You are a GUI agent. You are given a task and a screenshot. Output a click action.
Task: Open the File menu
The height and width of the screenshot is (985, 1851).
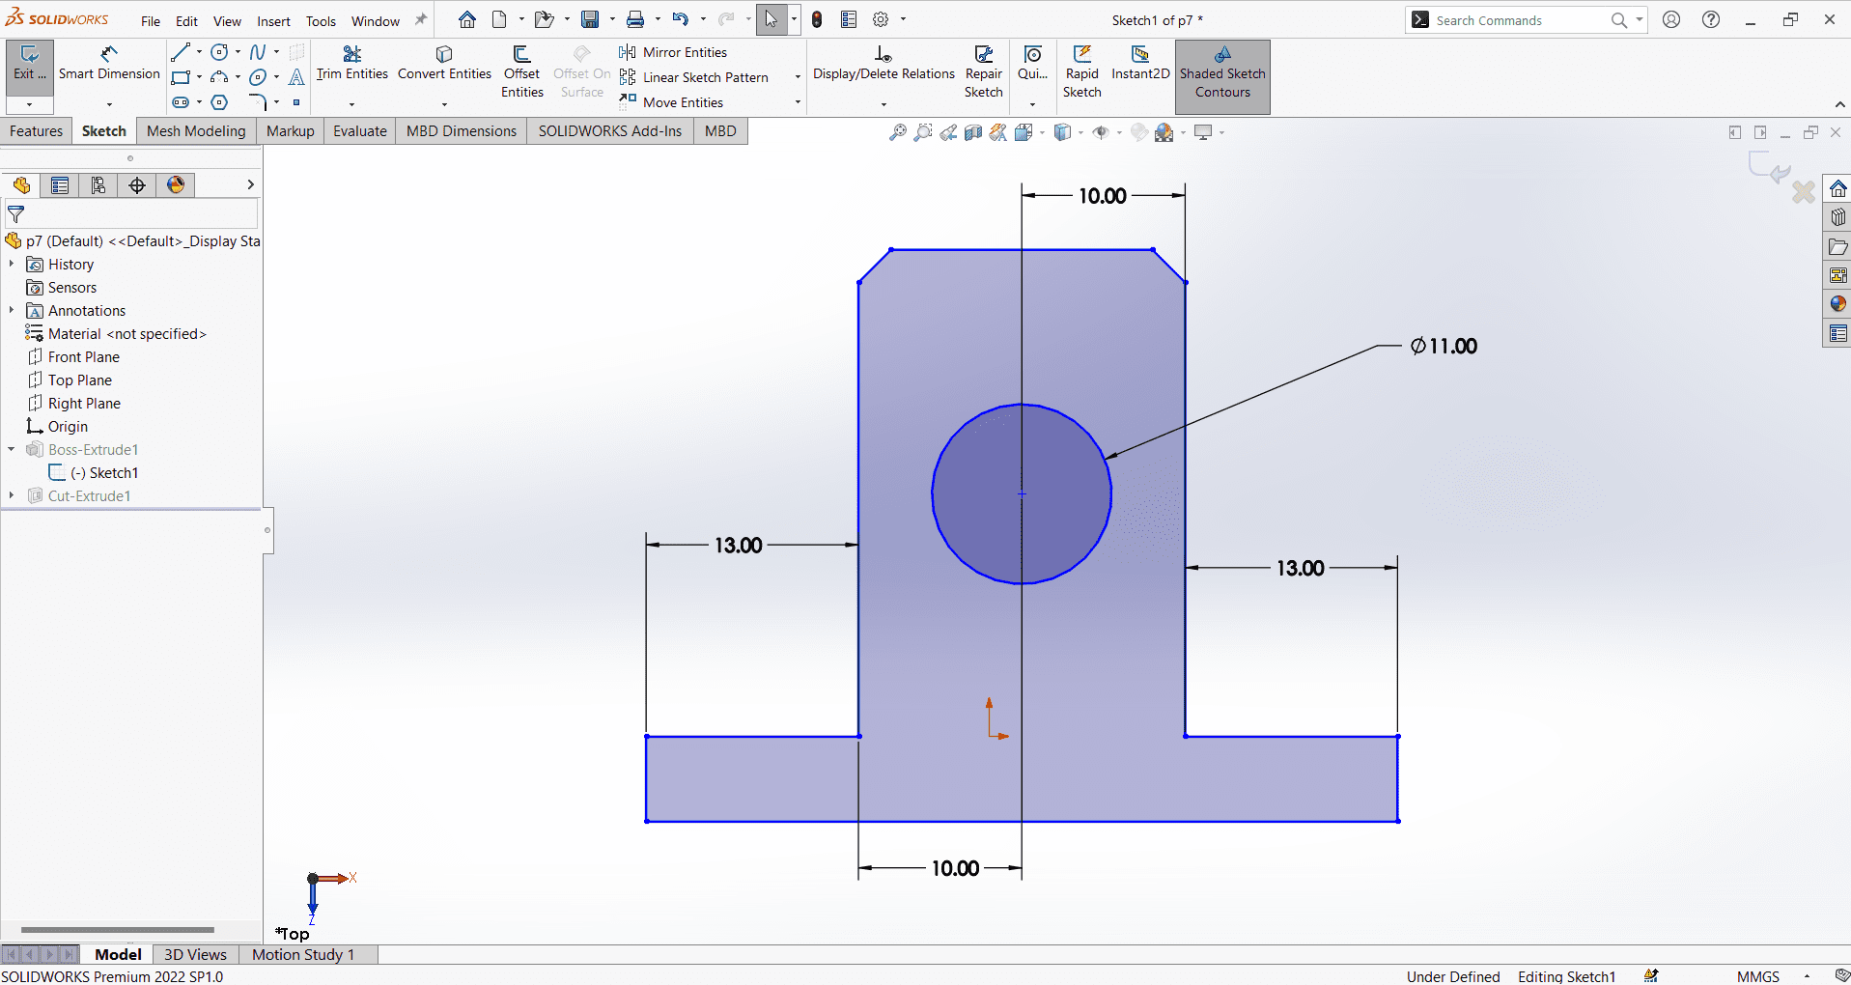pos(151,20)
